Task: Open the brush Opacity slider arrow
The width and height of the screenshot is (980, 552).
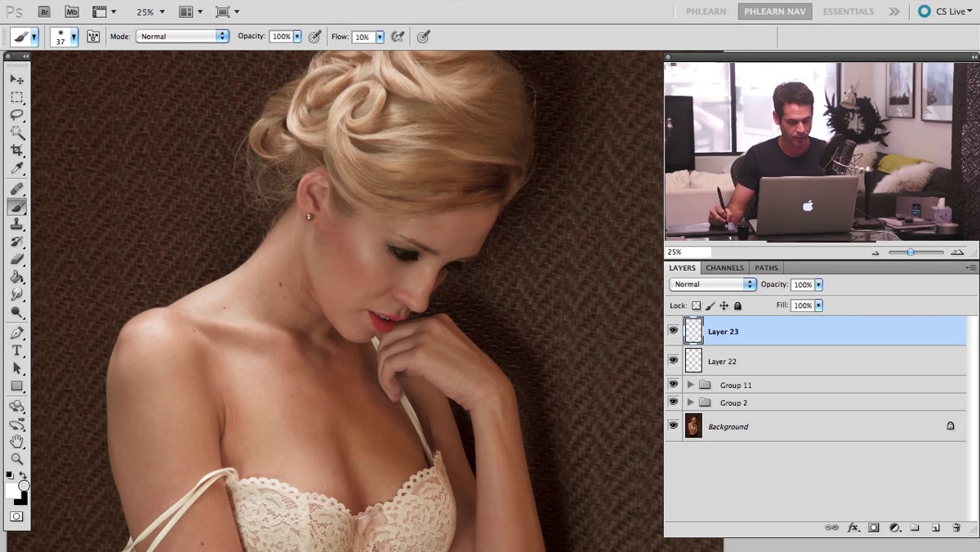Action: 297,37
